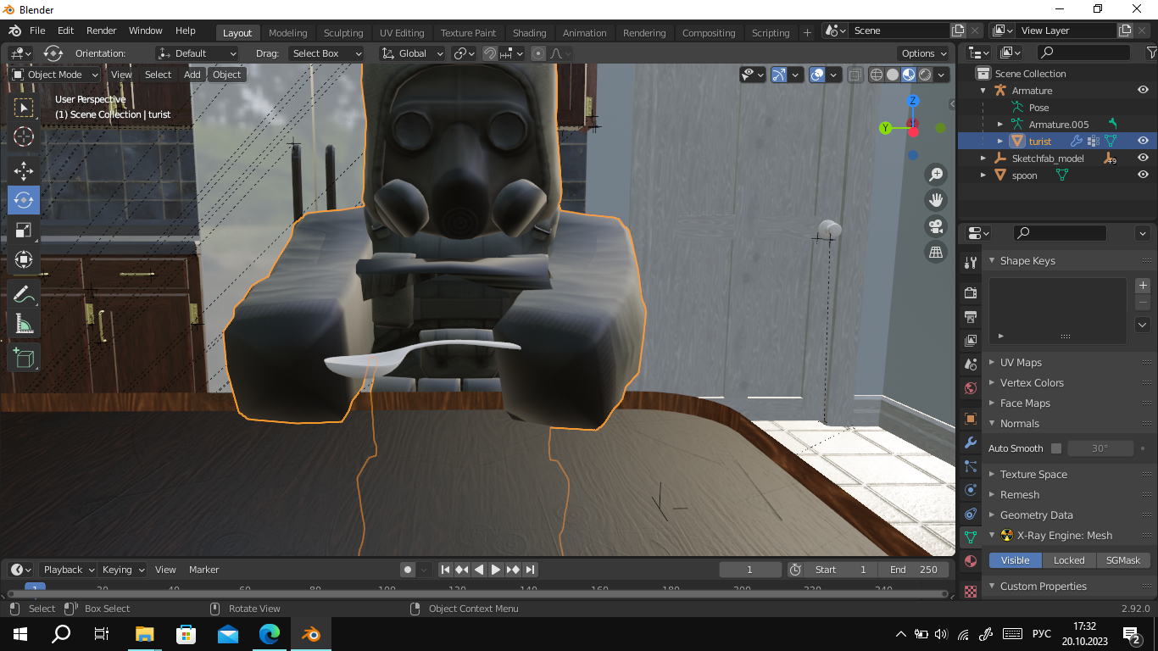Toggle the Visible button in X-Ray Engine
The height and width of the screenshot is (651, 1158).
pos(1015,560)
